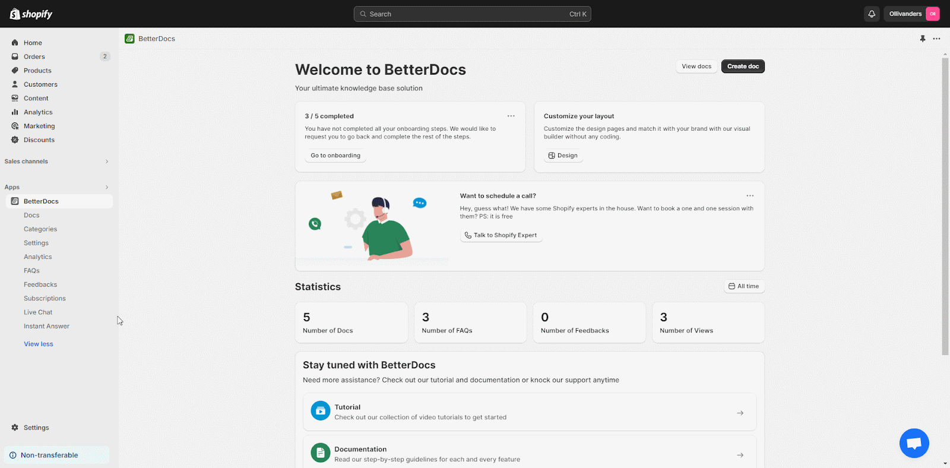Viewport: 950px width, 468px height.
Task: Open the All time date filter
Action: coord(744,286)
